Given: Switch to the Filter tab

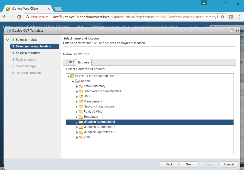Looking at the screenshot, I should pos(70,62).
